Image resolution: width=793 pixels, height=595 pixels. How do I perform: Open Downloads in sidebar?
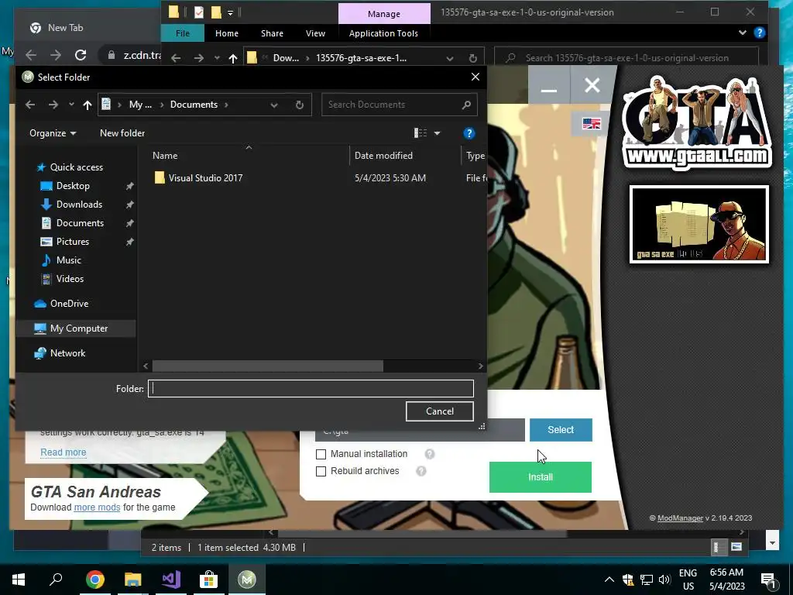(x=79, y=205)
